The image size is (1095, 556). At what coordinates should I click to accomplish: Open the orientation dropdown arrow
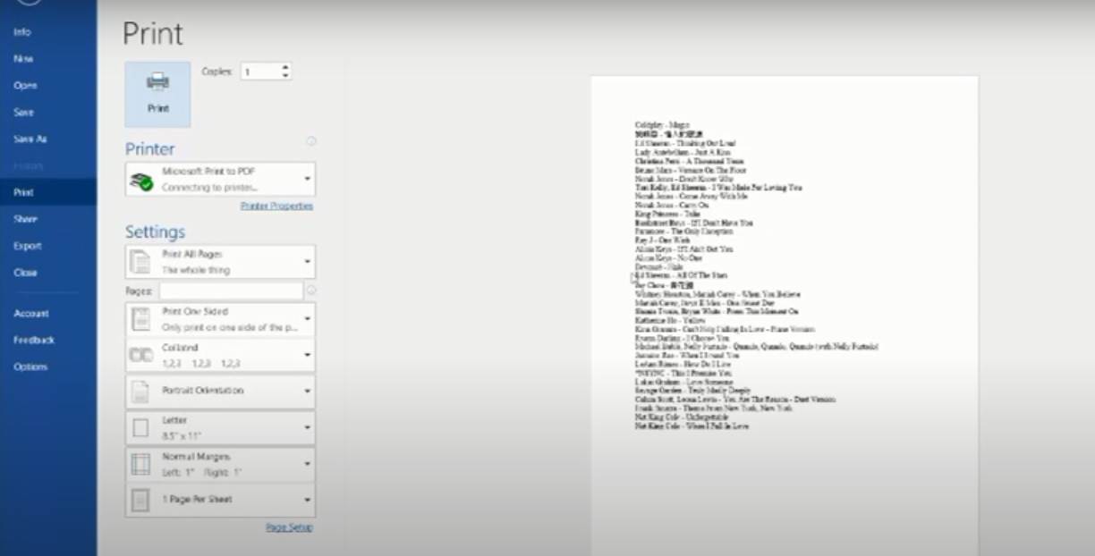[x=307, y=391]
